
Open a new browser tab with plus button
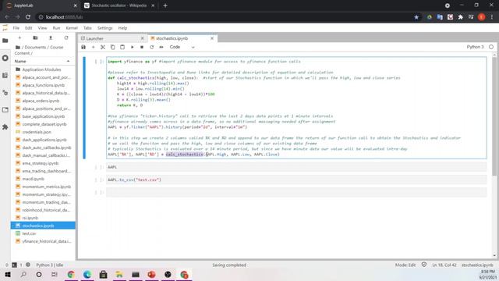165,5
